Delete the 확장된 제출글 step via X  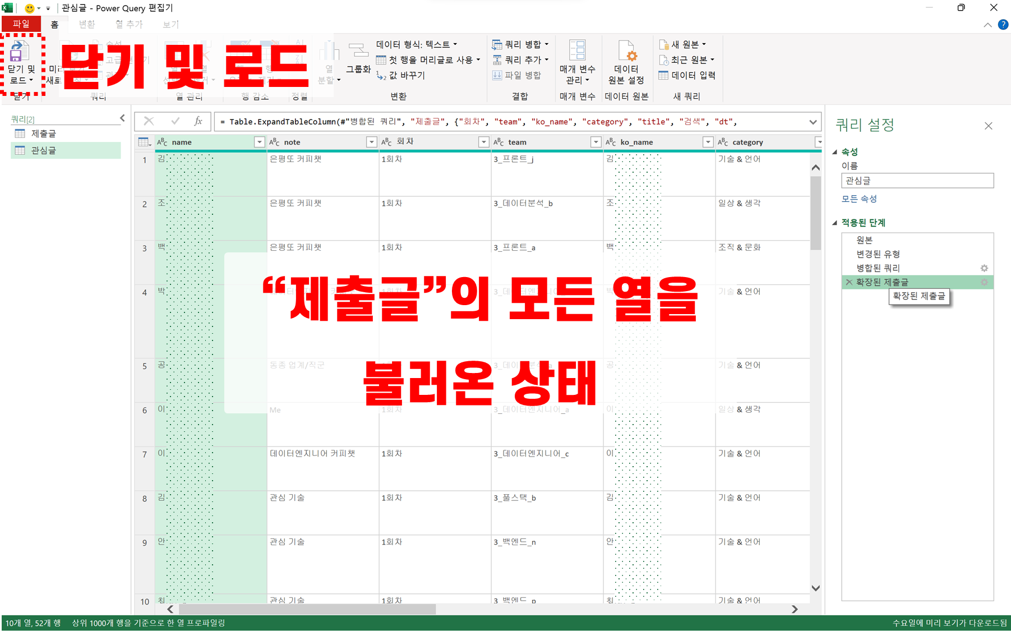pos(849,282)
